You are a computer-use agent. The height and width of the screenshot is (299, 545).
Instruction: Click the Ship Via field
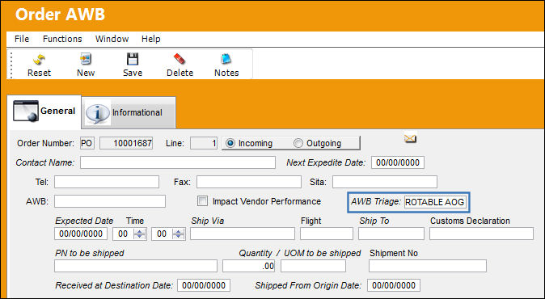[243, 234]
